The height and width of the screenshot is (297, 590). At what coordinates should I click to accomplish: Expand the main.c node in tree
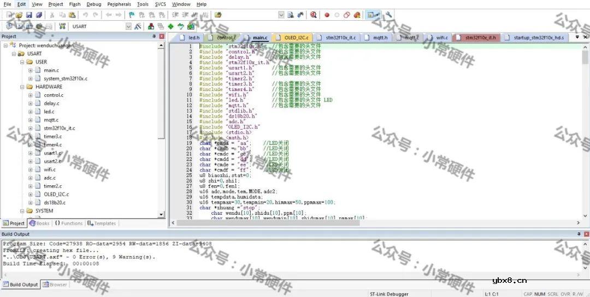click(x=31, y=70)
